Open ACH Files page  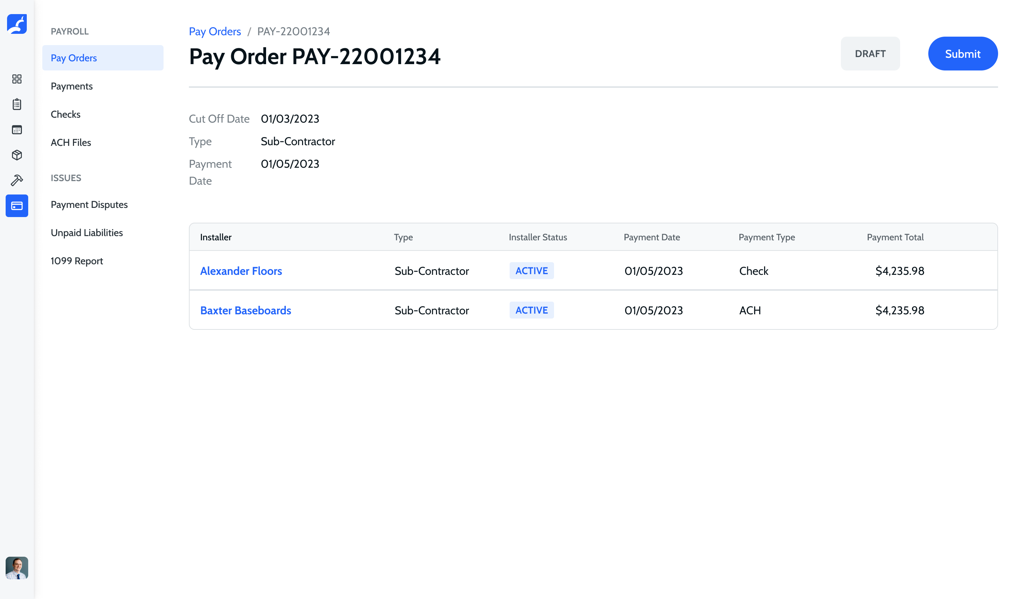click(70, 142)
